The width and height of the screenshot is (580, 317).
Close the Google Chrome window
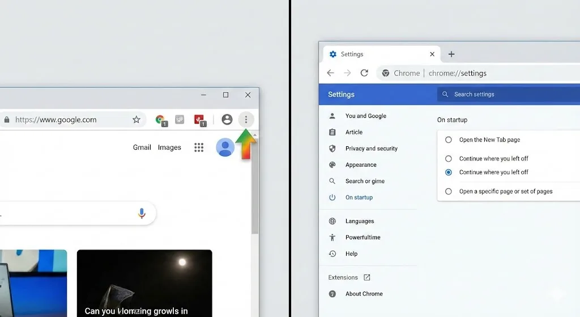[x=248, y=95]
